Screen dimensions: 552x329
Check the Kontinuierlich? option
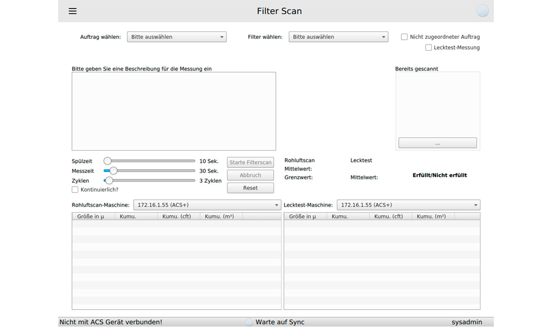75,190
